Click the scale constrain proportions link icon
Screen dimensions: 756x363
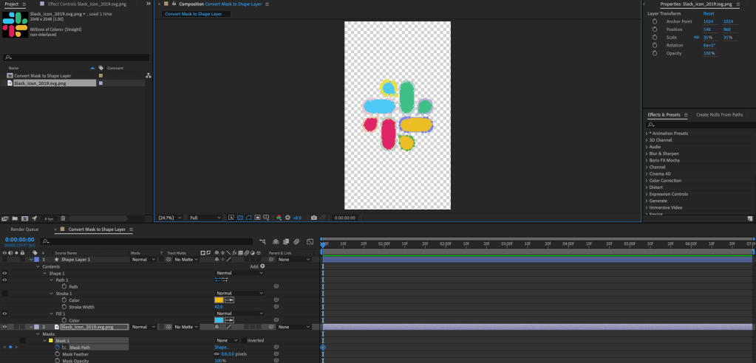click(695, 37)
